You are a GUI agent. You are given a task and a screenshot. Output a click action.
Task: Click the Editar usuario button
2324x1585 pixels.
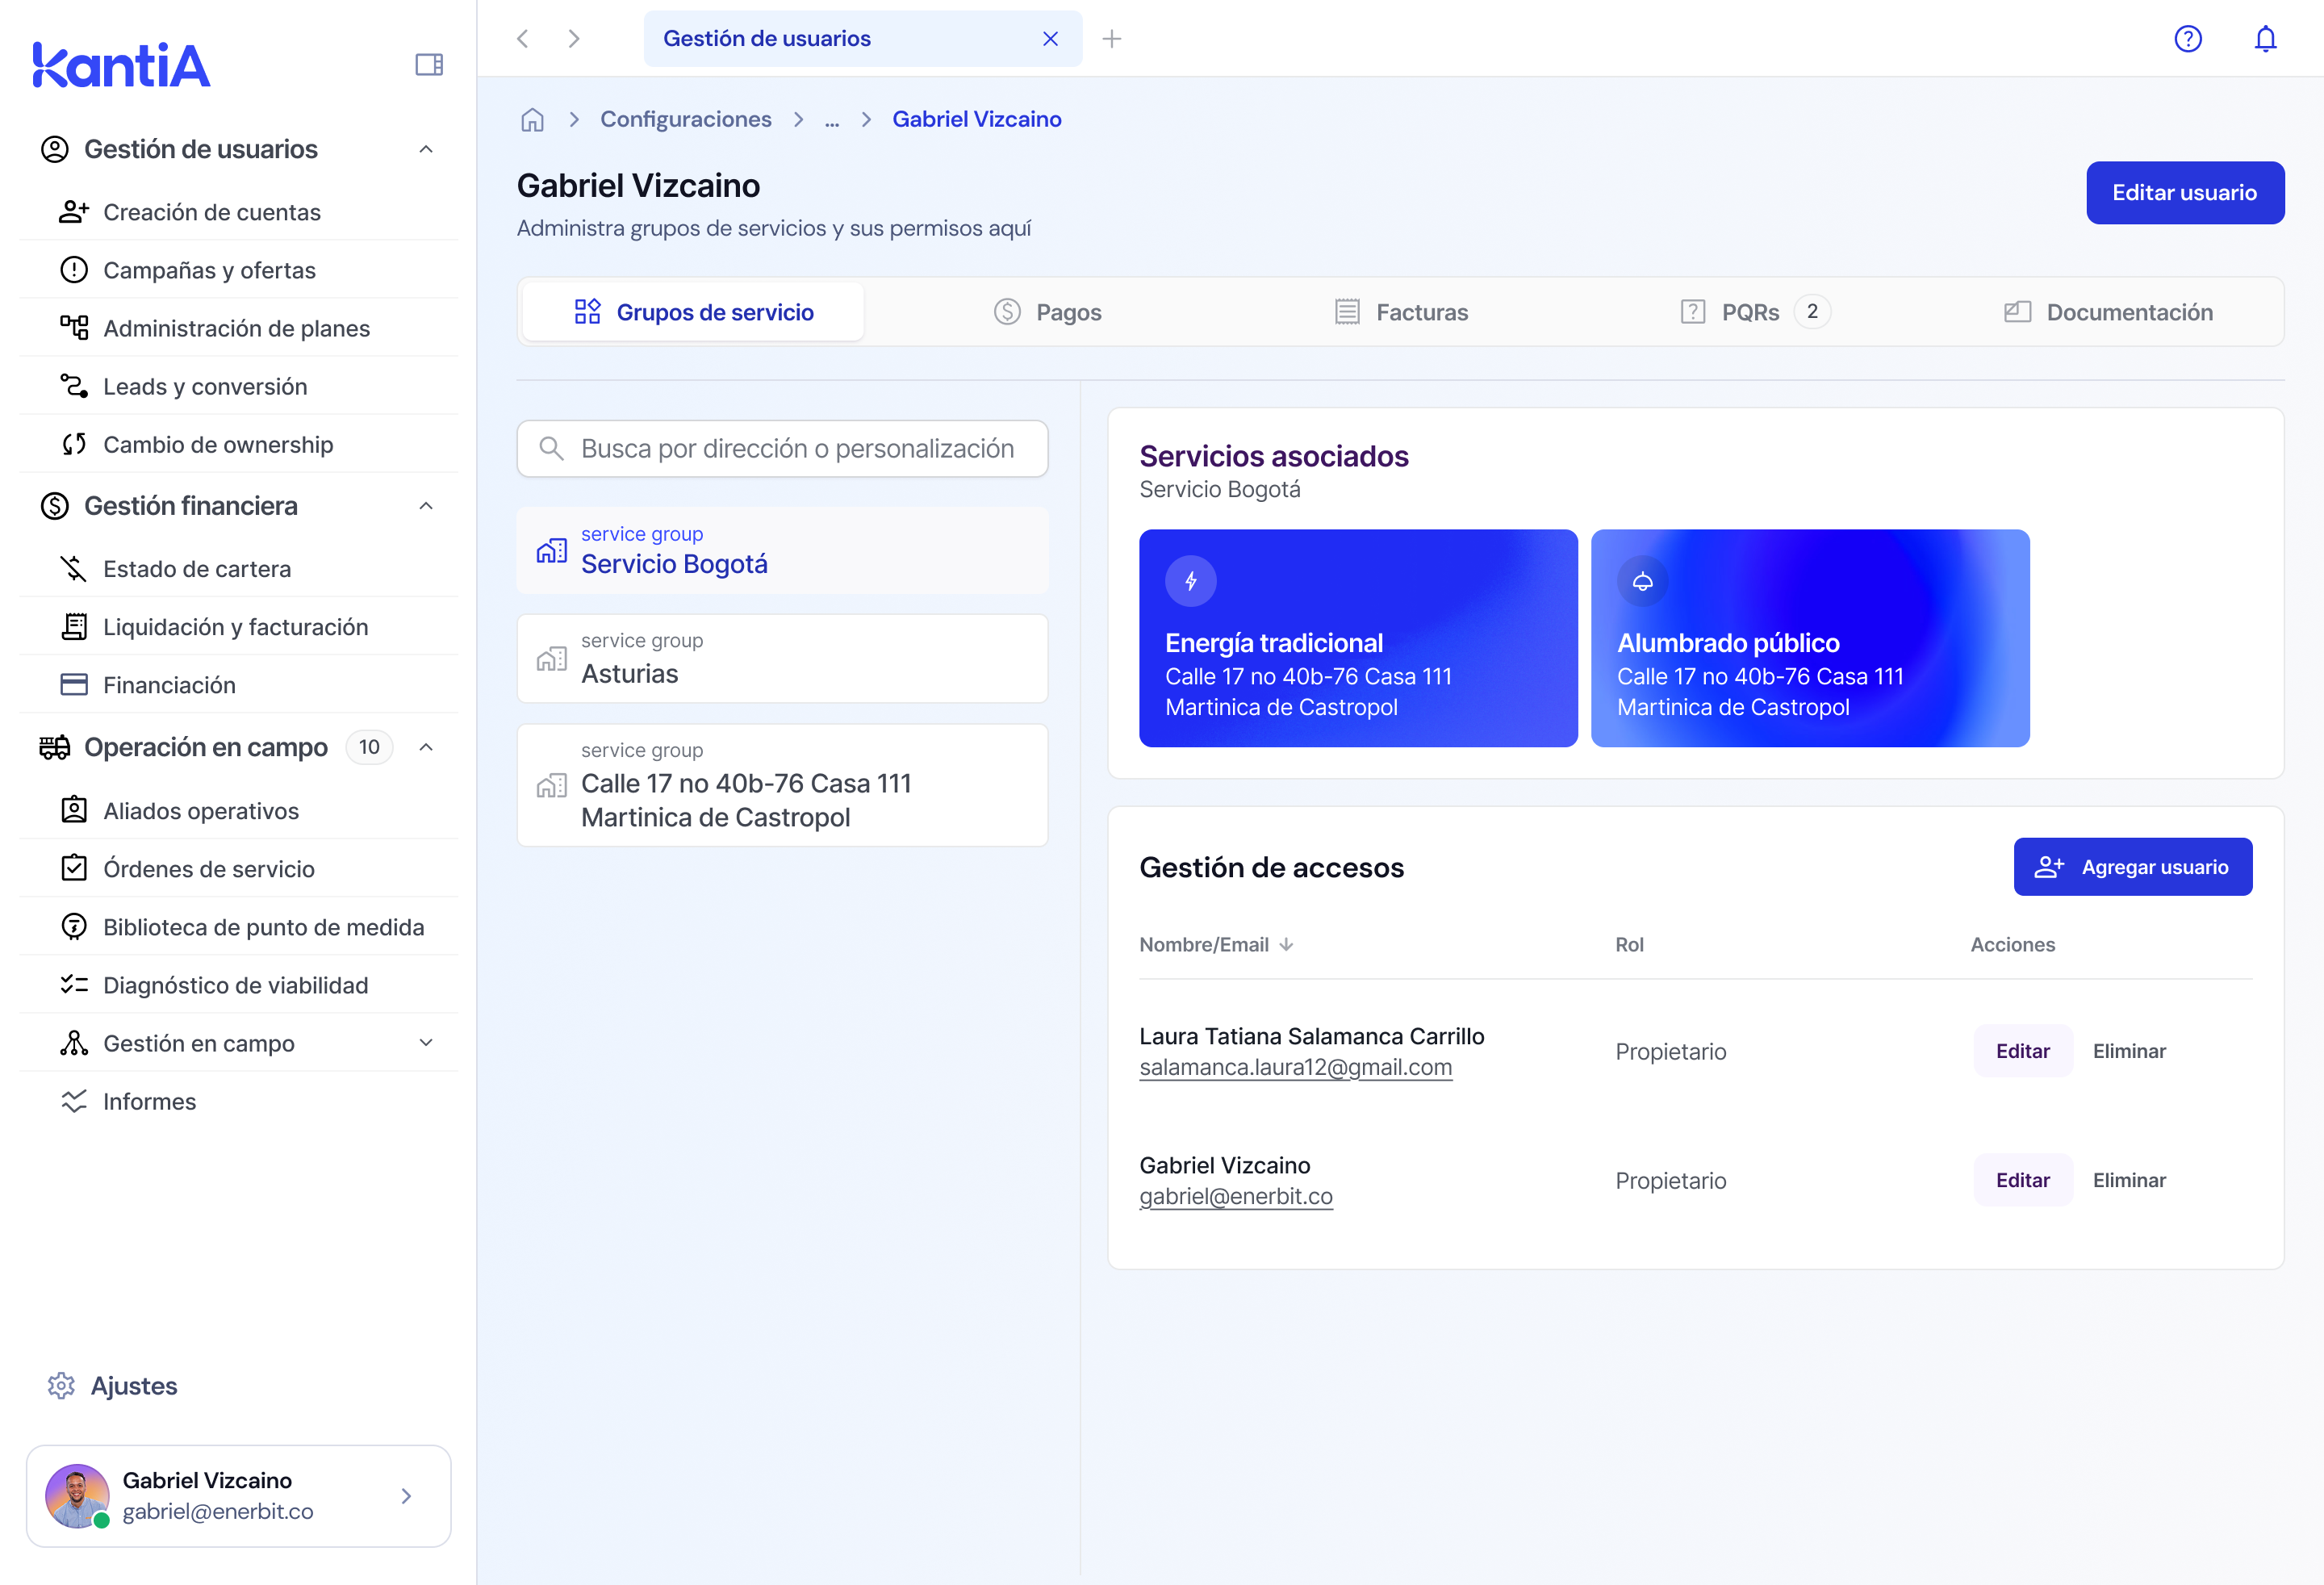(x=2184, y=193)
